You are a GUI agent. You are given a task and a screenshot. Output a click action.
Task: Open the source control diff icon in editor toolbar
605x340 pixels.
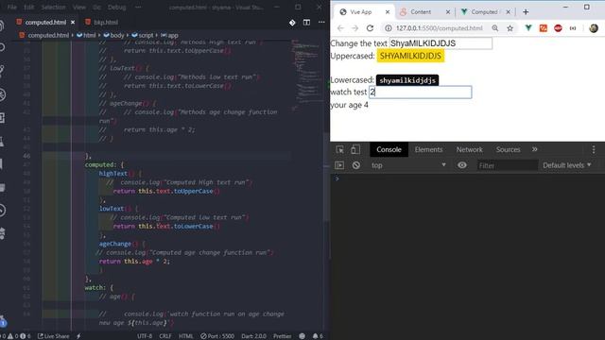(x=292, y=23)
